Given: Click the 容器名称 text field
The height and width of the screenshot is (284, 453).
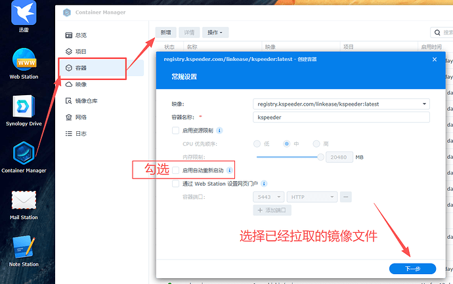Looking at the screenshot, I should point(341,117).
